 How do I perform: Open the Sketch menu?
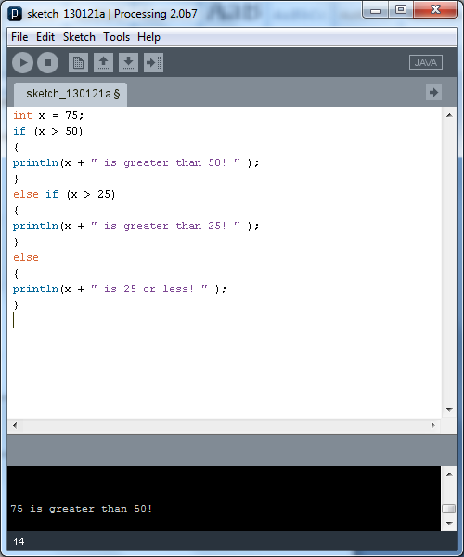click(x=79, y=37)
